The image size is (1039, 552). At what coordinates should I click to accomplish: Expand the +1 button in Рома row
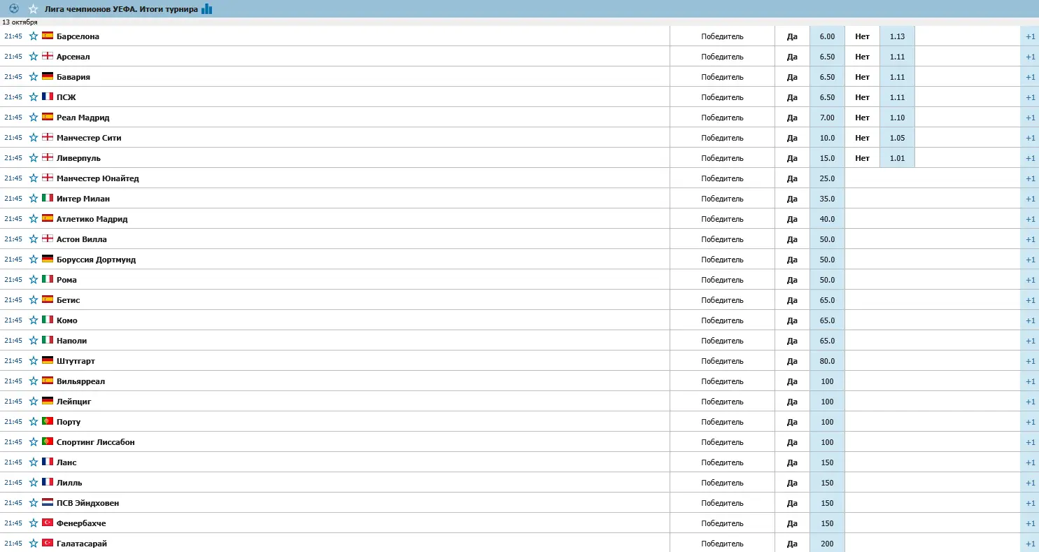pyautogui.click(x=1030, y=280)
